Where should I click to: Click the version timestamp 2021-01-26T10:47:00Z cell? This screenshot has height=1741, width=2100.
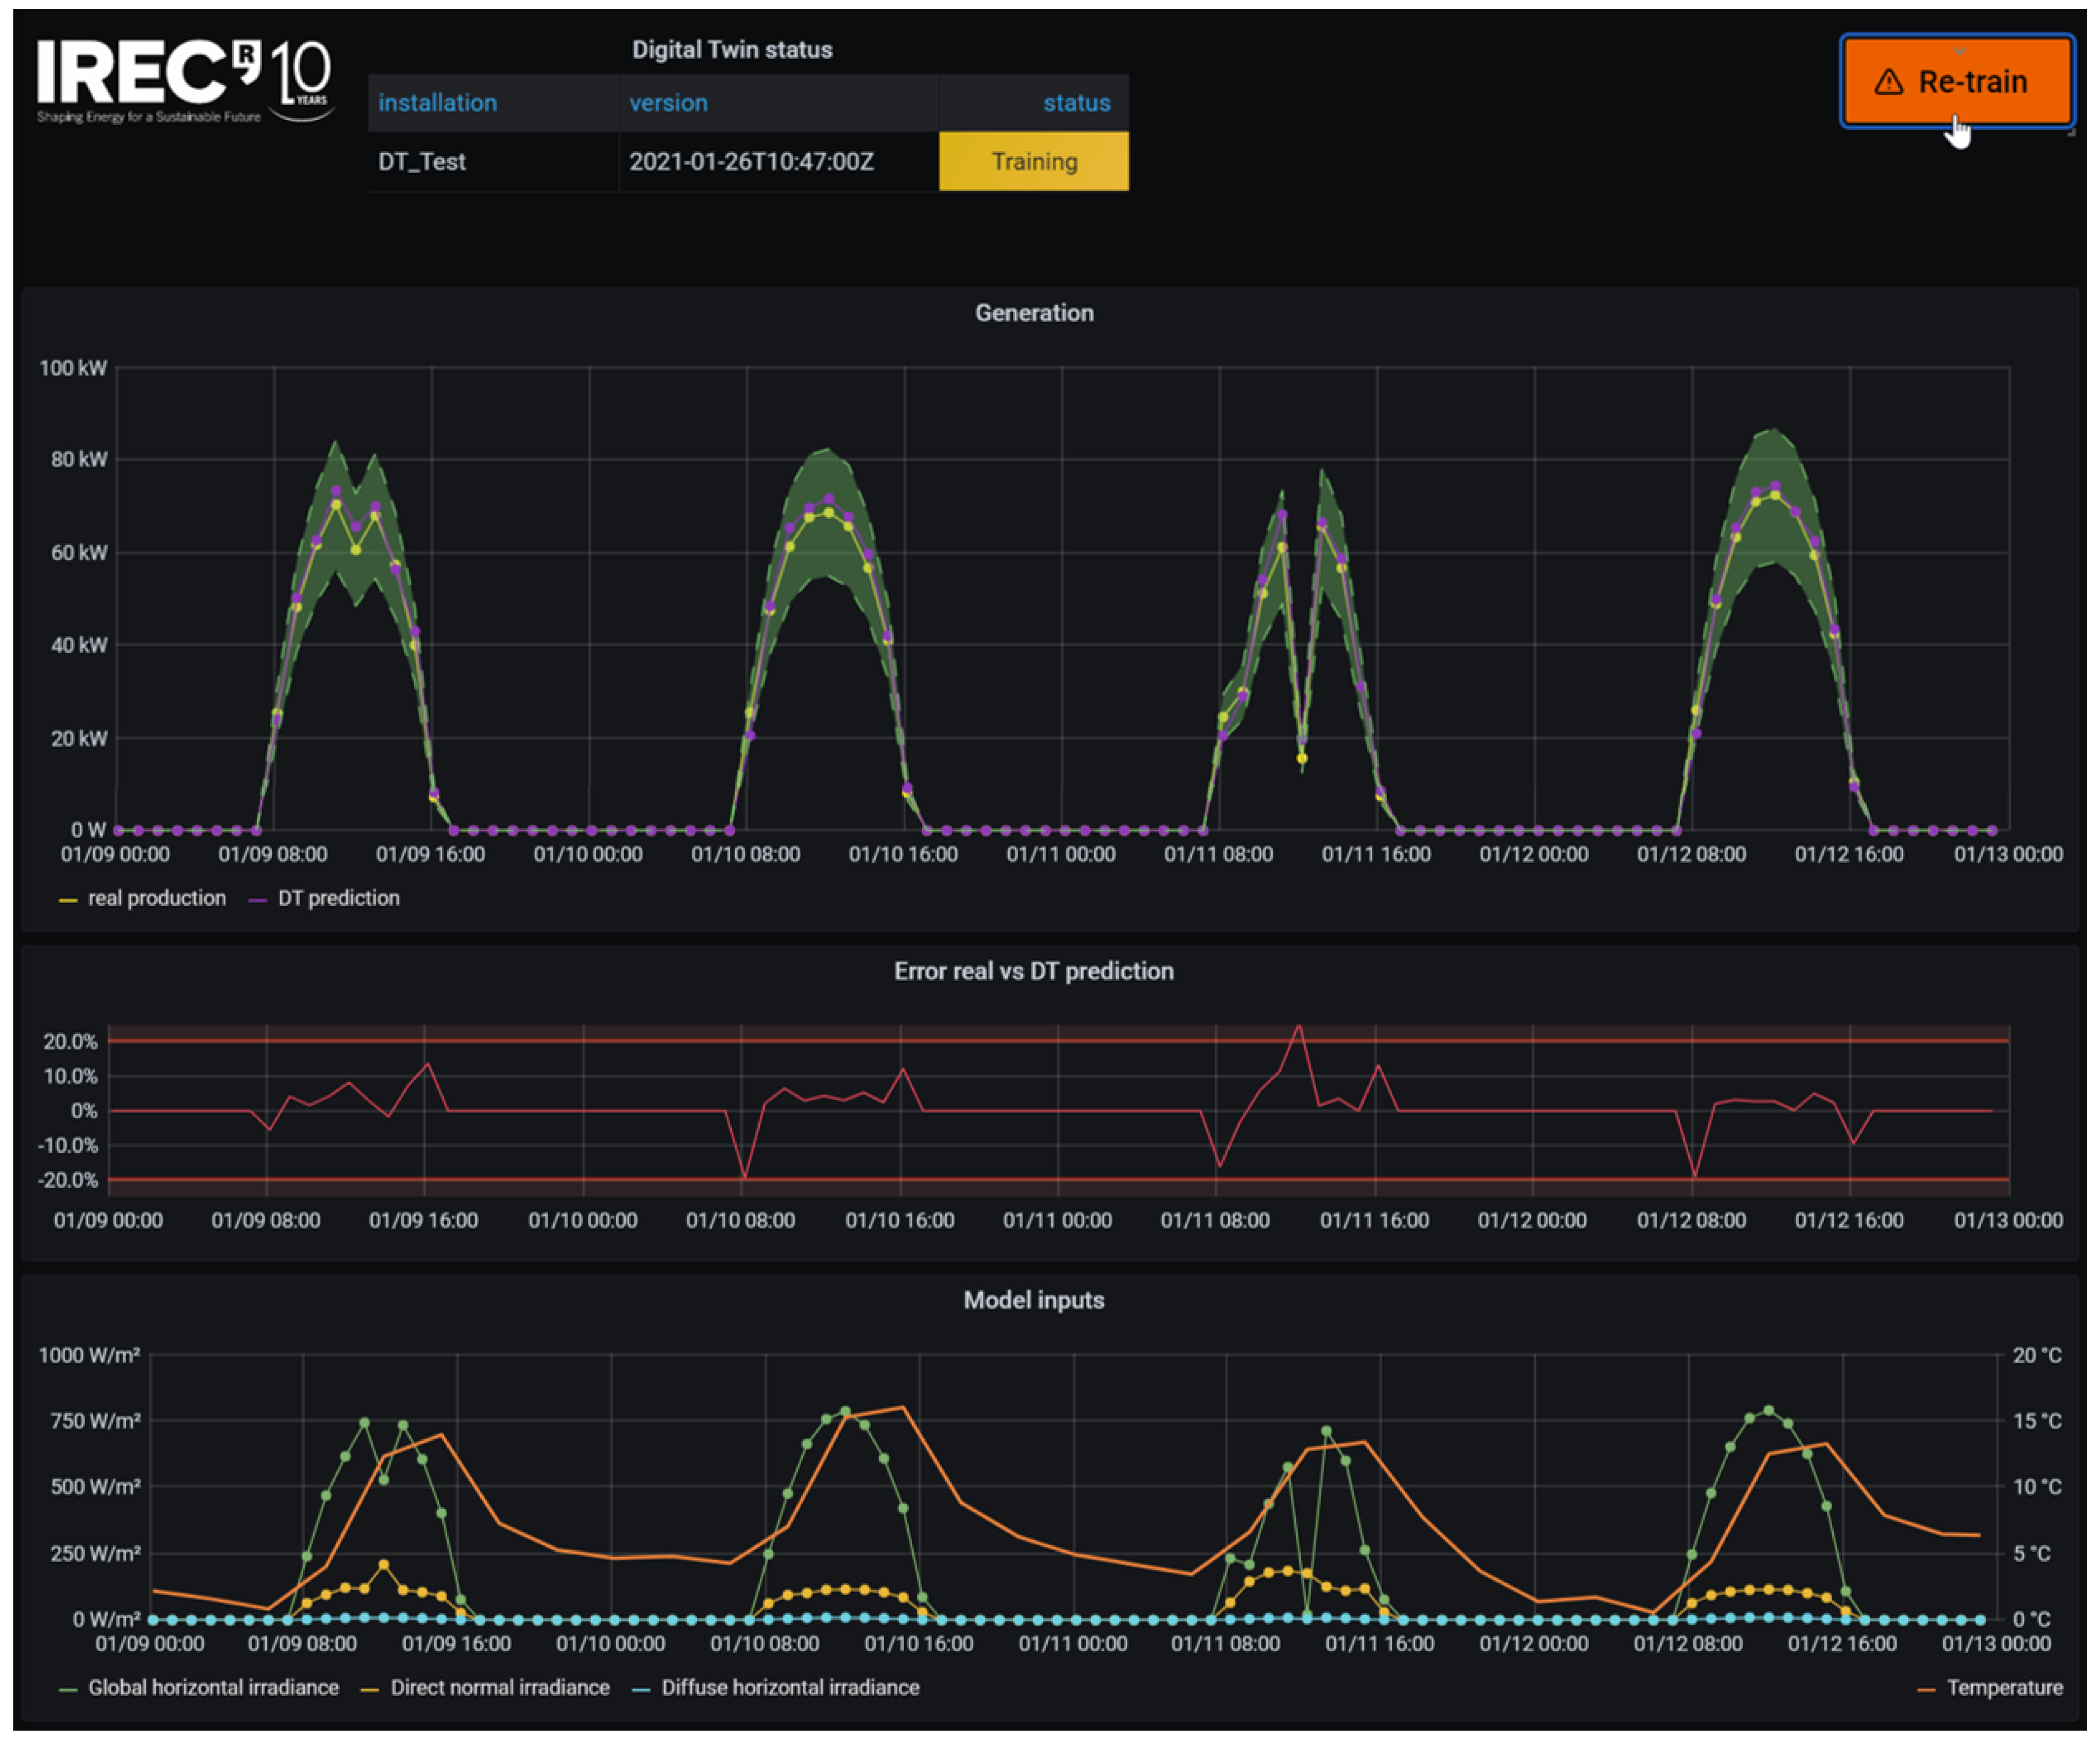coord(751,162)
